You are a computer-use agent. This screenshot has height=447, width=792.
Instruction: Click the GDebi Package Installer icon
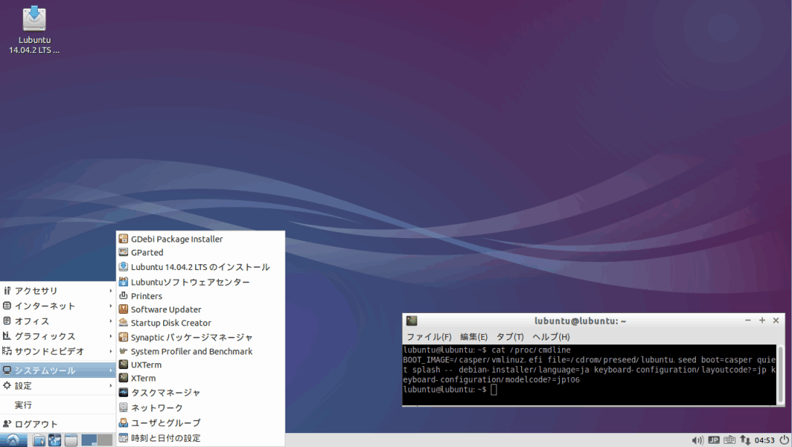click(x=123, y=238)
